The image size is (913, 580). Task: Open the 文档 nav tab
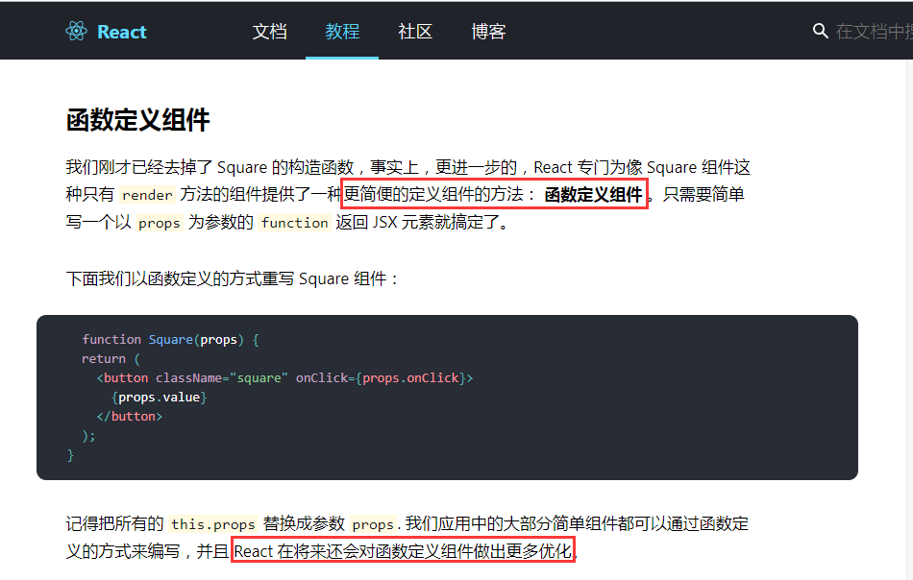(270, 31)
